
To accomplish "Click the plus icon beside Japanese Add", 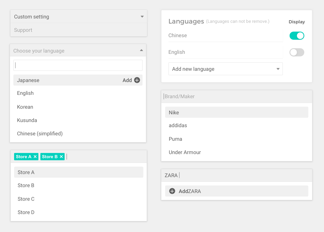I will (x=137, y=80).
